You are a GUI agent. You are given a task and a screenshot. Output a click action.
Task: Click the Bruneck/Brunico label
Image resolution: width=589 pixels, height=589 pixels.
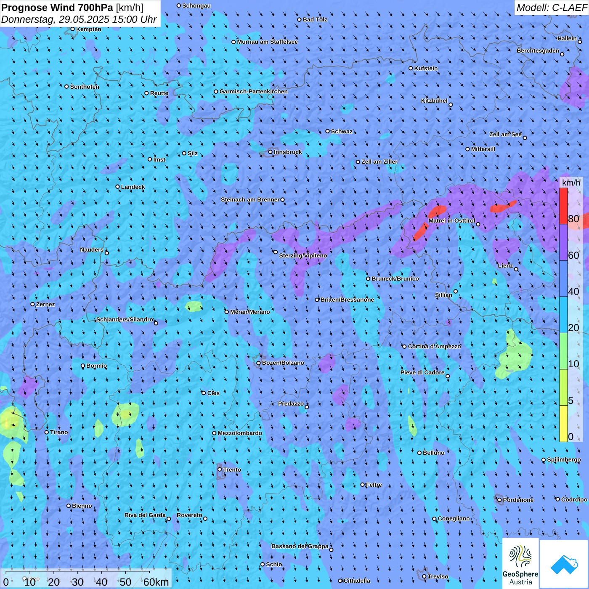tap(395, 279)
